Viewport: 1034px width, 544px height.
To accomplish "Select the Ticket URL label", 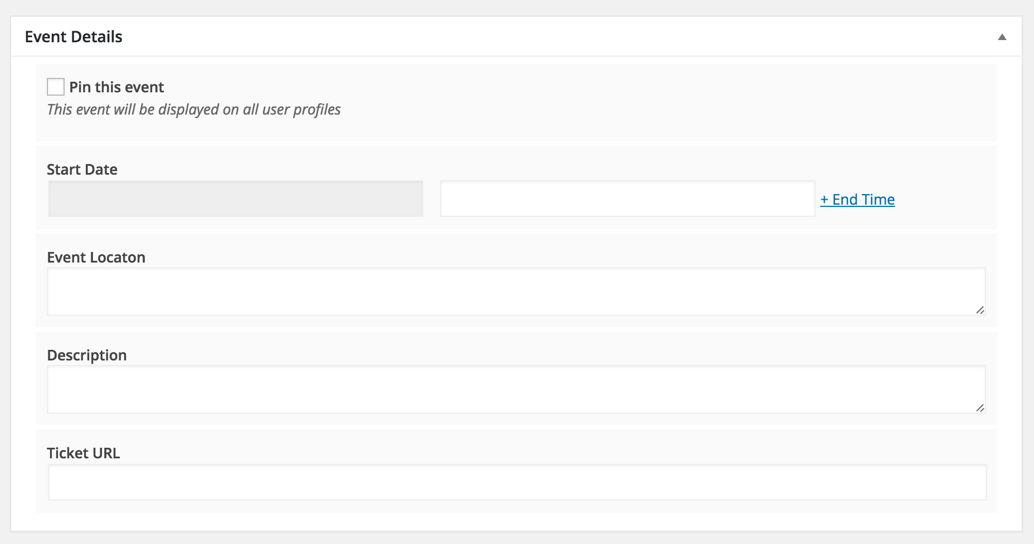I will (84, 453).
